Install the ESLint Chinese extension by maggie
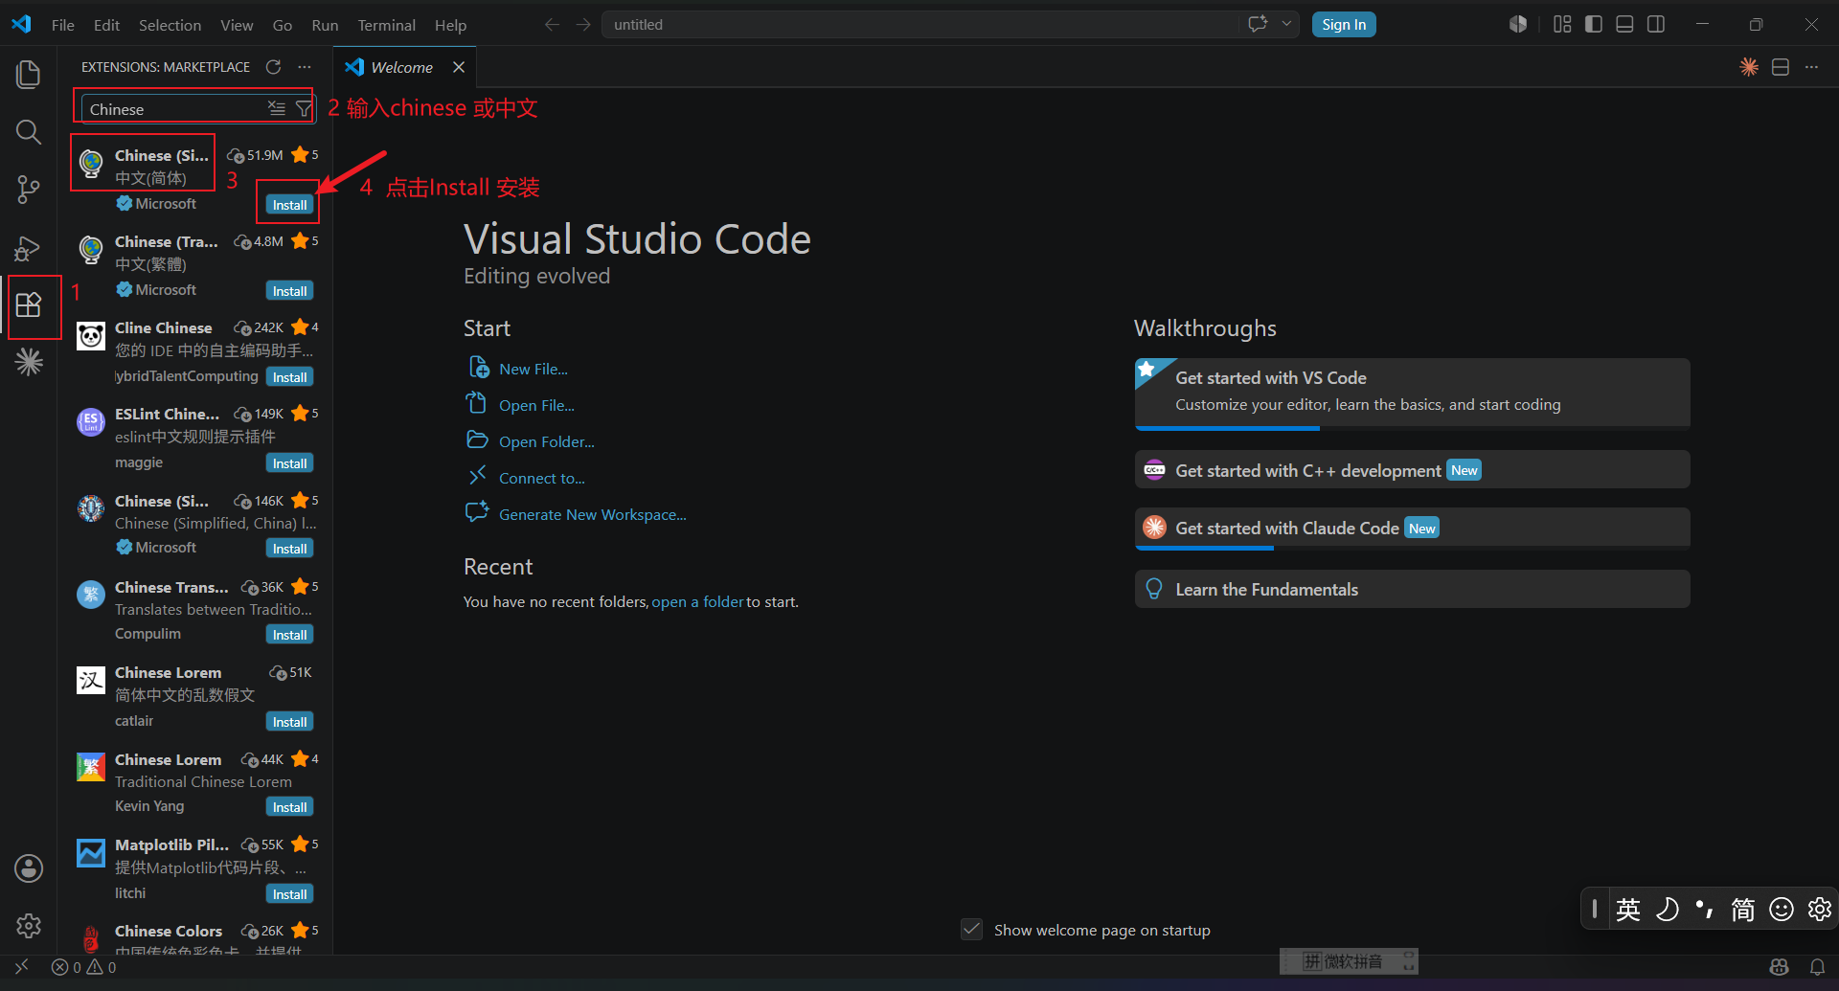 click(289, 463)
